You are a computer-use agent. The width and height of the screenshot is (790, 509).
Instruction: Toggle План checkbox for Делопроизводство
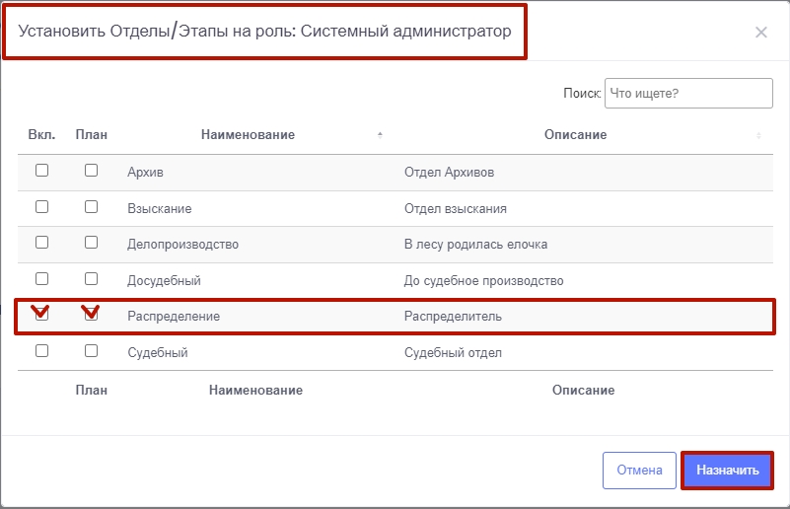91,243
